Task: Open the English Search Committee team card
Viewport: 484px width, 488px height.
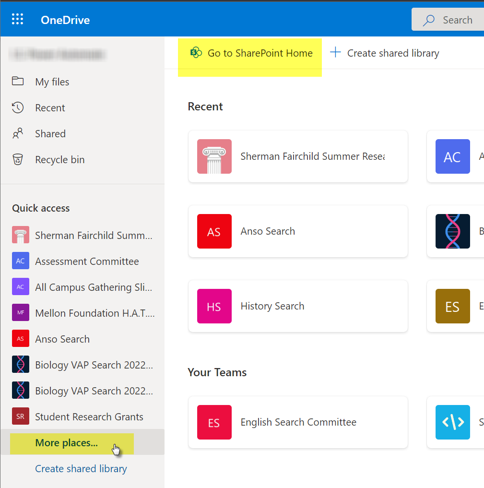Action: [298, 422]
